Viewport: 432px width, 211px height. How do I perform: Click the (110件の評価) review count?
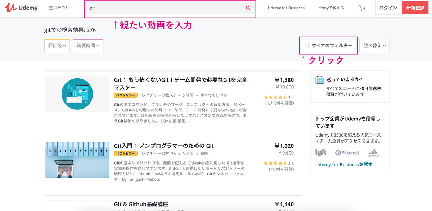[281, 169]
